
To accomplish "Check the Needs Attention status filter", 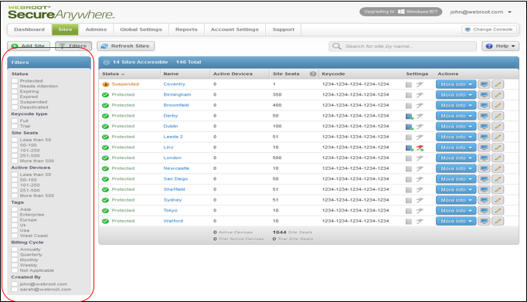I will [15, 86].
